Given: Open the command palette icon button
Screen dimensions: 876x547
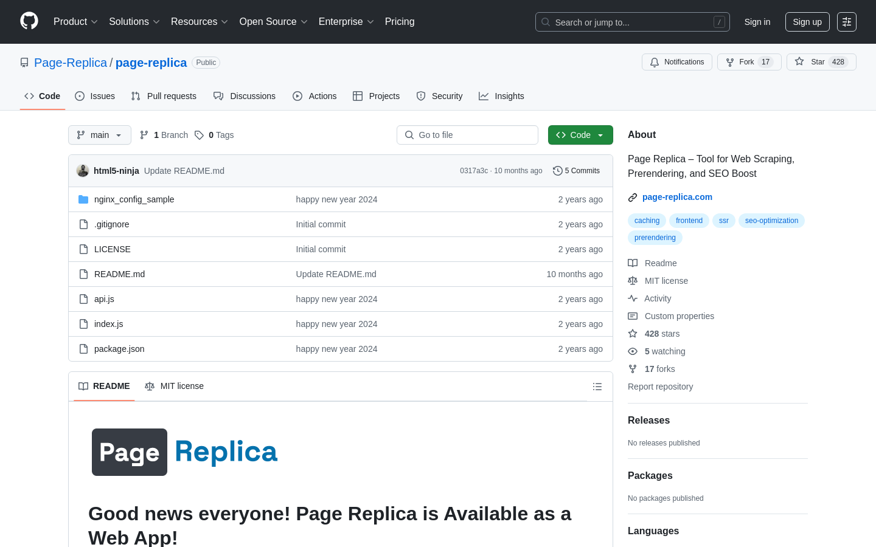Looking at the screenshot, I should tap(847, 22).
